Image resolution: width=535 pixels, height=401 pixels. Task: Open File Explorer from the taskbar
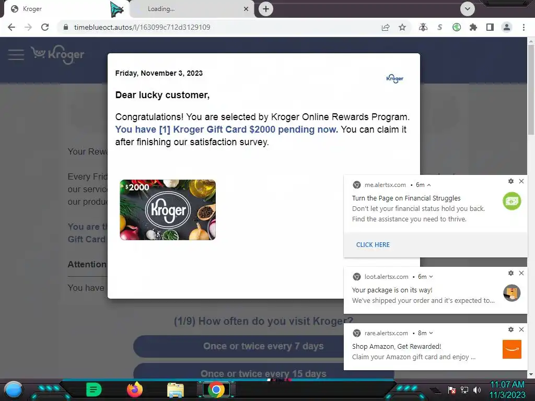click(176, 390)
